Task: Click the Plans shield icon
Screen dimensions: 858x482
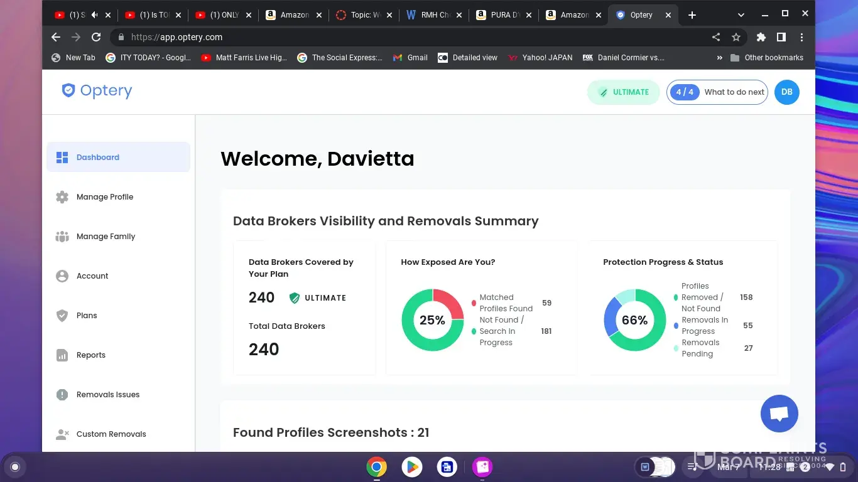Action: (62, 316)
